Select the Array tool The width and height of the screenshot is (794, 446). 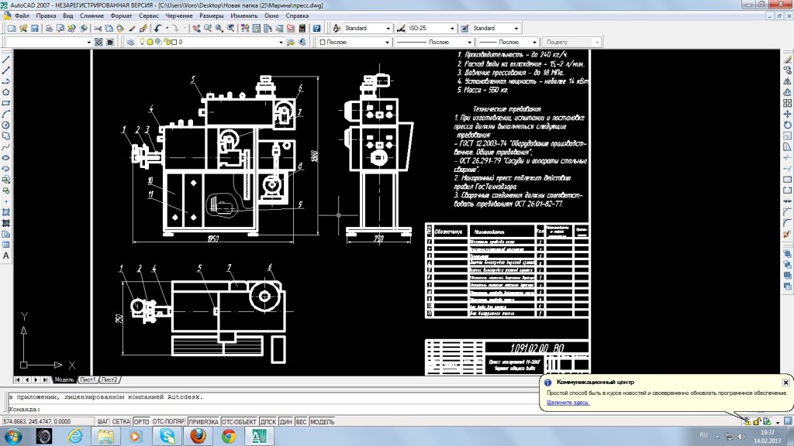tap(788, 103)
